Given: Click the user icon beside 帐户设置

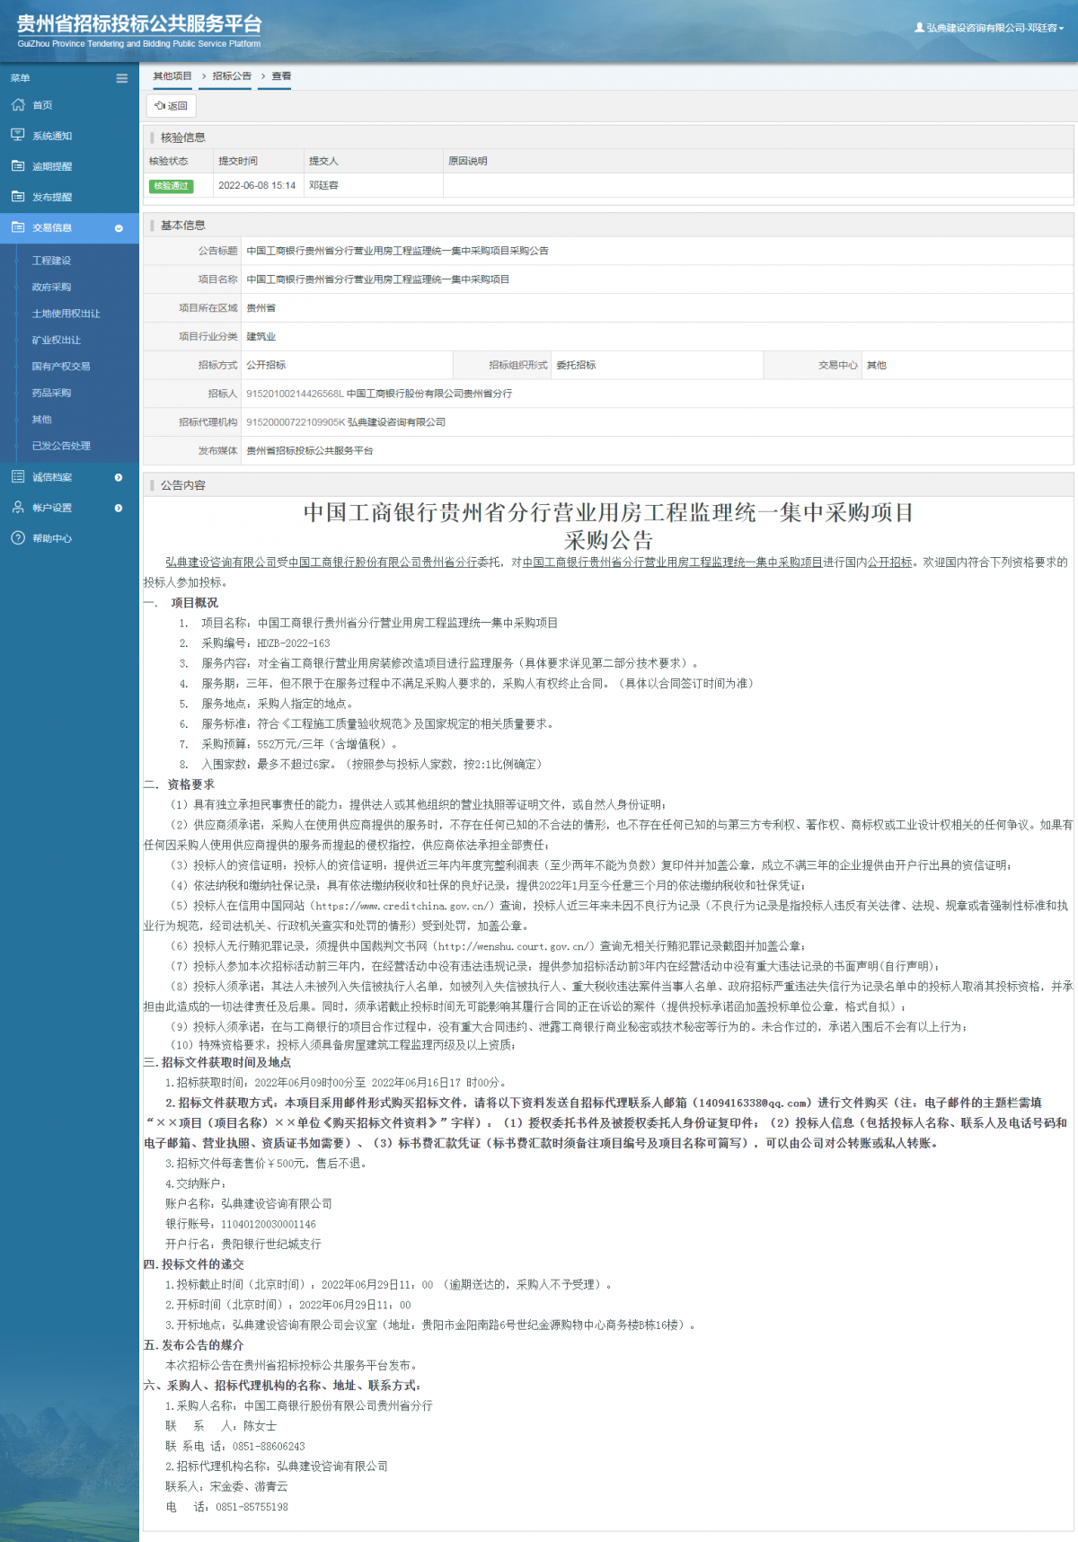Looking at the screenshot, I should 18,508.
